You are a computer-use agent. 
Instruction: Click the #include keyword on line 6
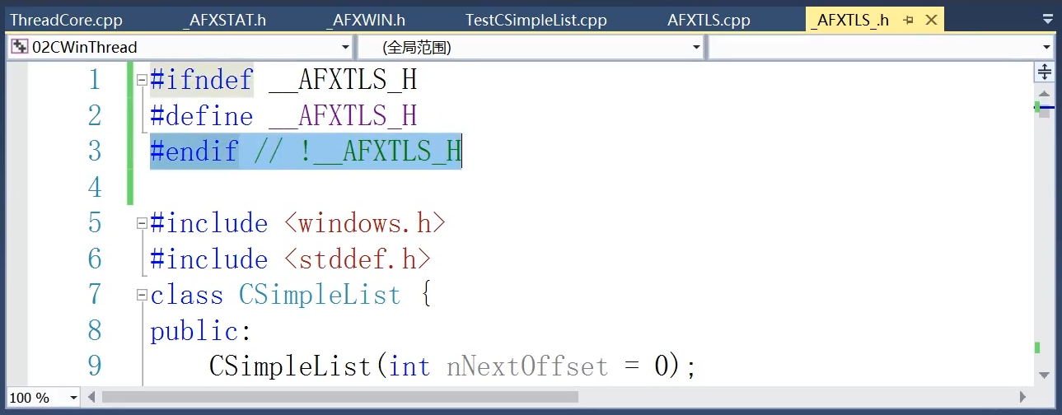click(x=208, y=259)
